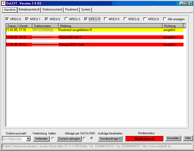Click the red 'Nicht bereit' Modemstatus indicator
Viewport: 194px width, 151px height.
(144, 138)
